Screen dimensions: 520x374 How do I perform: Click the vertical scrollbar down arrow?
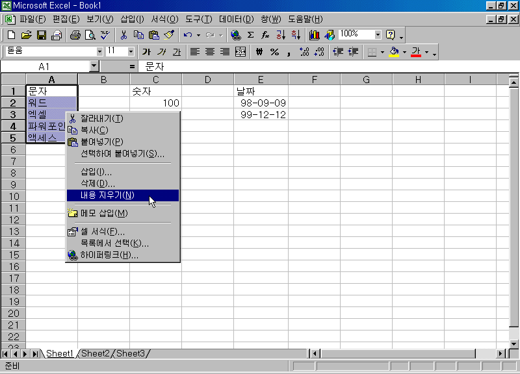[x=513, y=344]
